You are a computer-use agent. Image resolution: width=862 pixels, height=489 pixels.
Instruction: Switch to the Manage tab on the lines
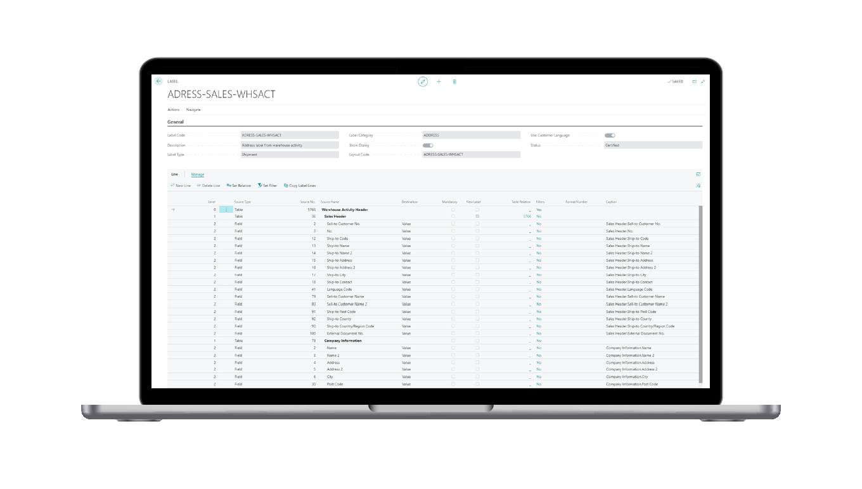(x=198, y=174)
